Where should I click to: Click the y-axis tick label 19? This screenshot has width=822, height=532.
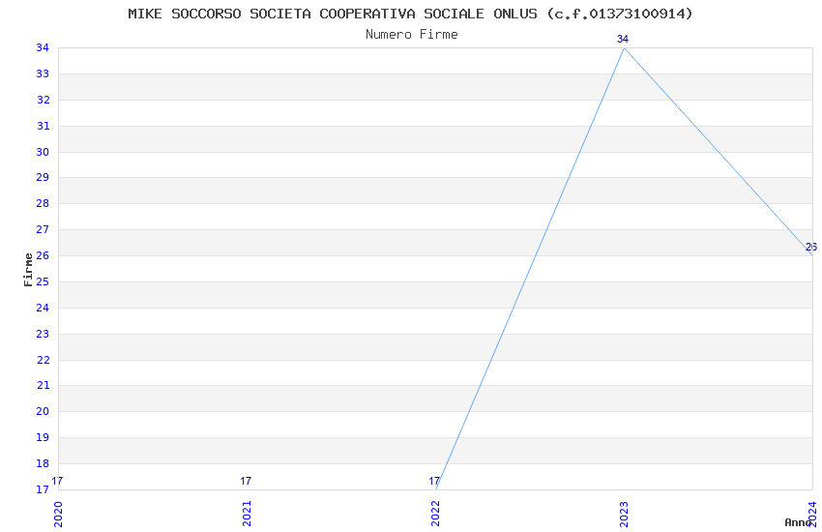43,437
